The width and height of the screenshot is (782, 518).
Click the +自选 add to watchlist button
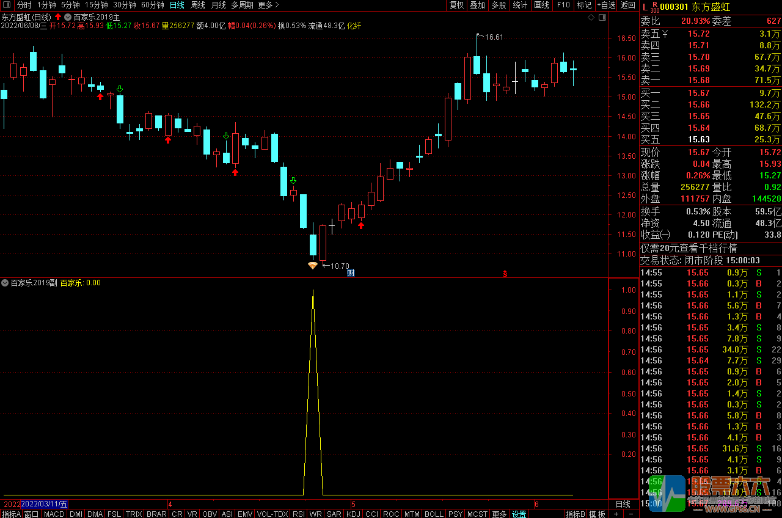pos(605,5)
